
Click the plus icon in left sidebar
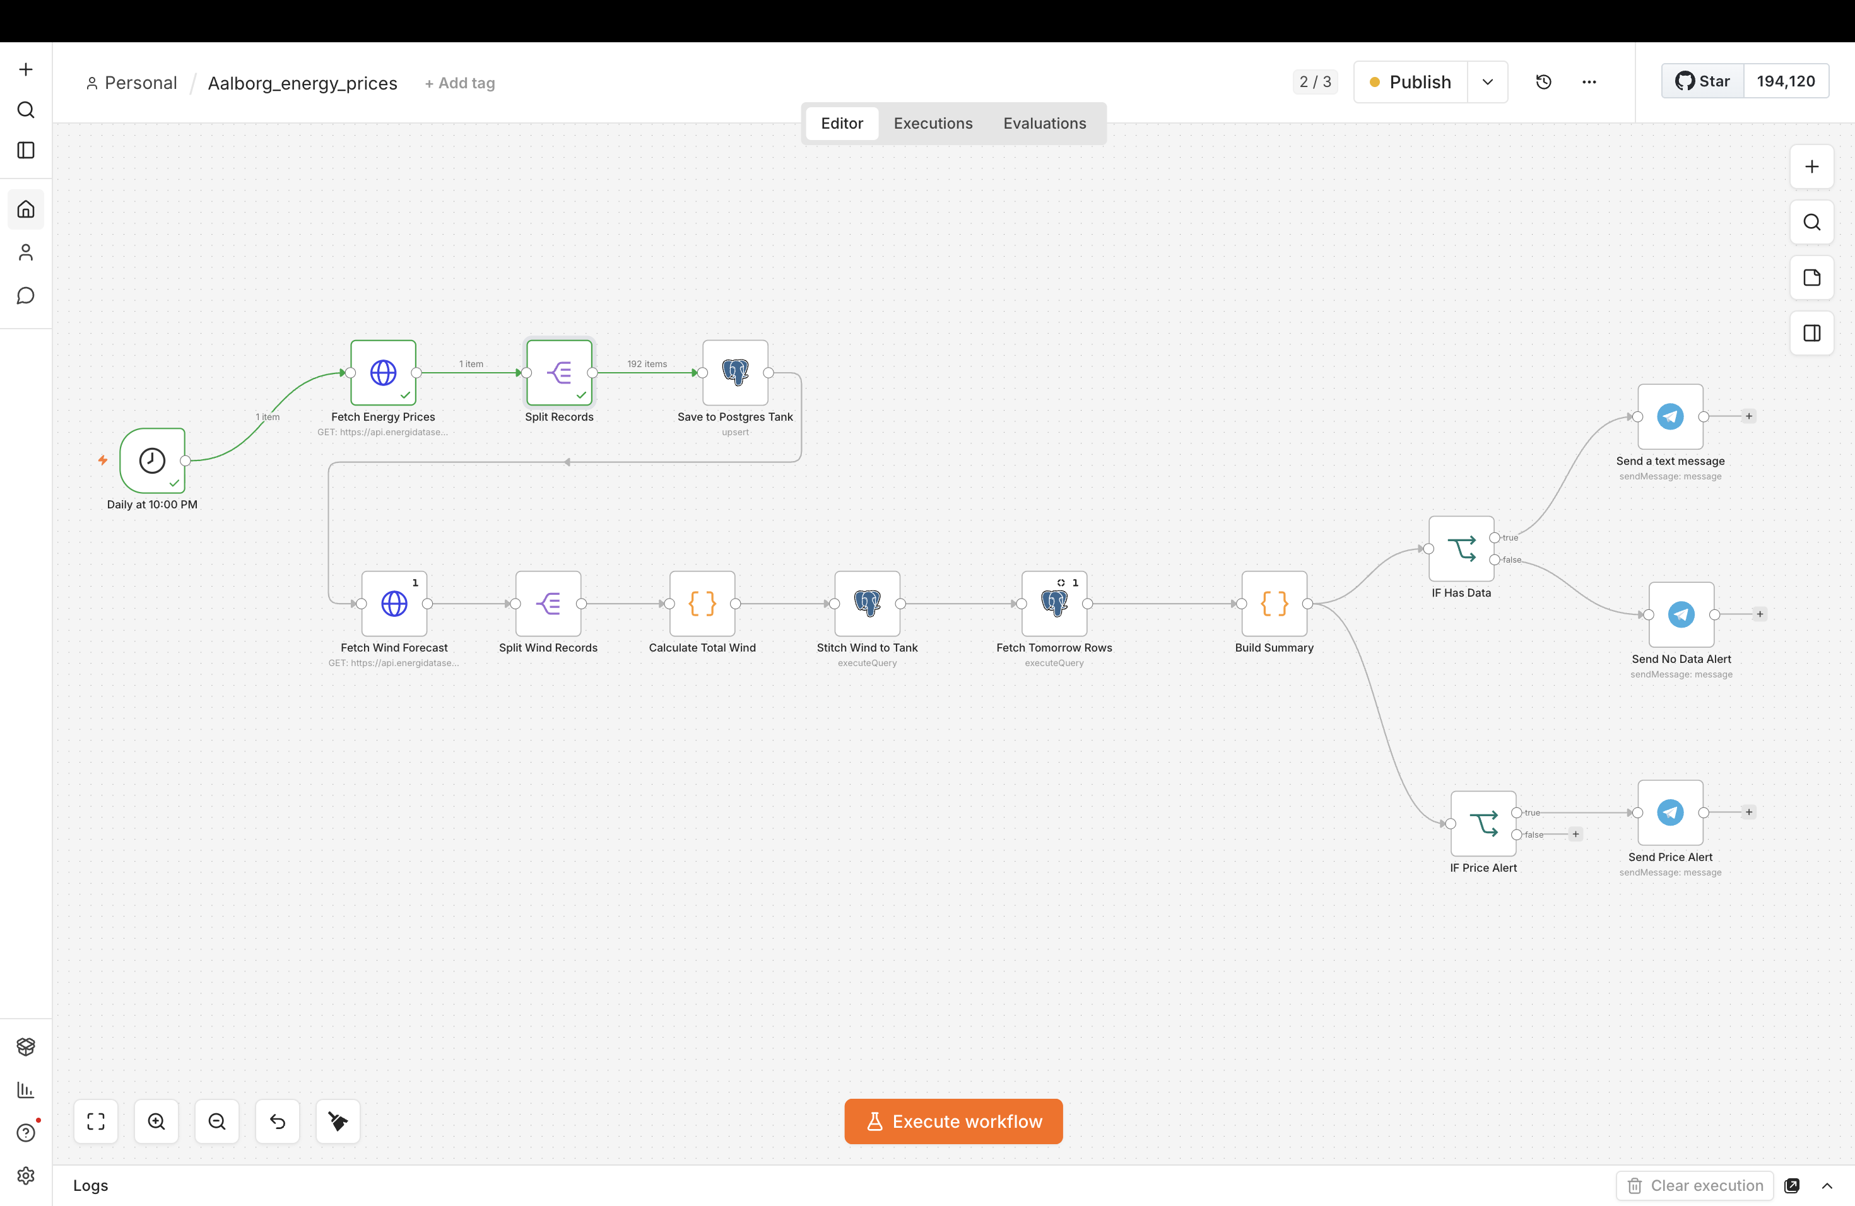[x=26, y=69]
